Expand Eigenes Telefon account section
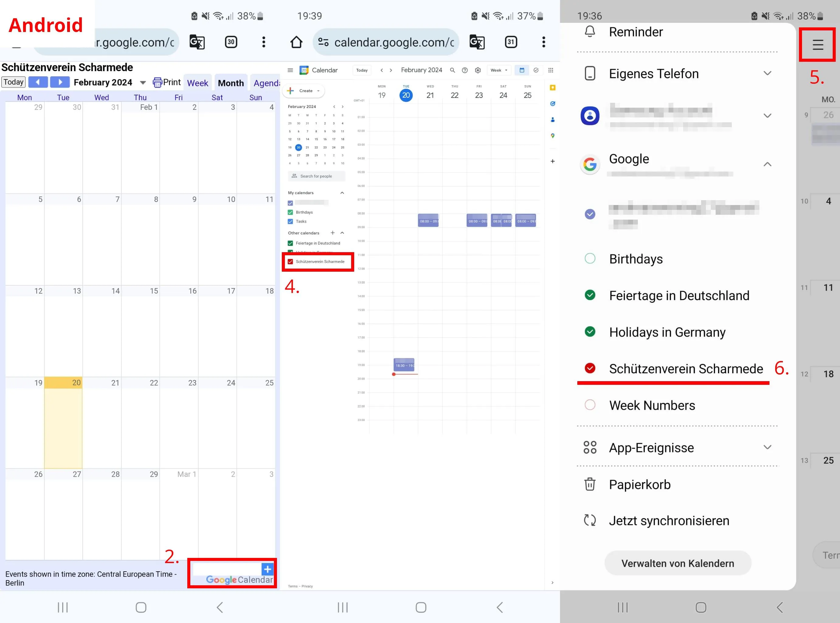The width and height of the screenshot is (840, 623). 767,73
